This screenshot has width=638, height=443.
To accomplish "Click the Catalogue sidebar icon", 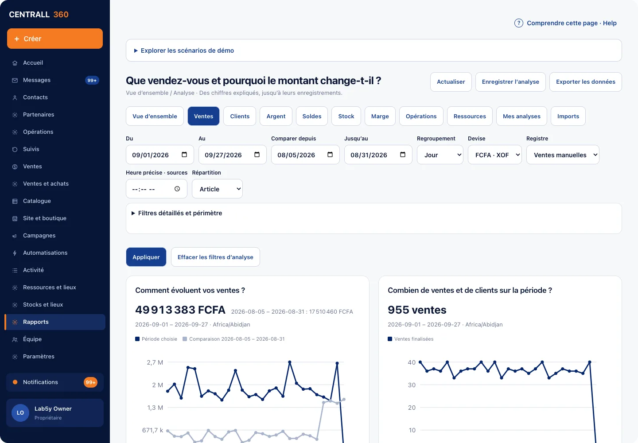I will (15, 201).
